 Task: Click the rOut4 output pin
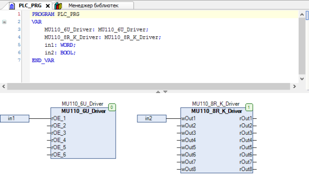point(246,140)
